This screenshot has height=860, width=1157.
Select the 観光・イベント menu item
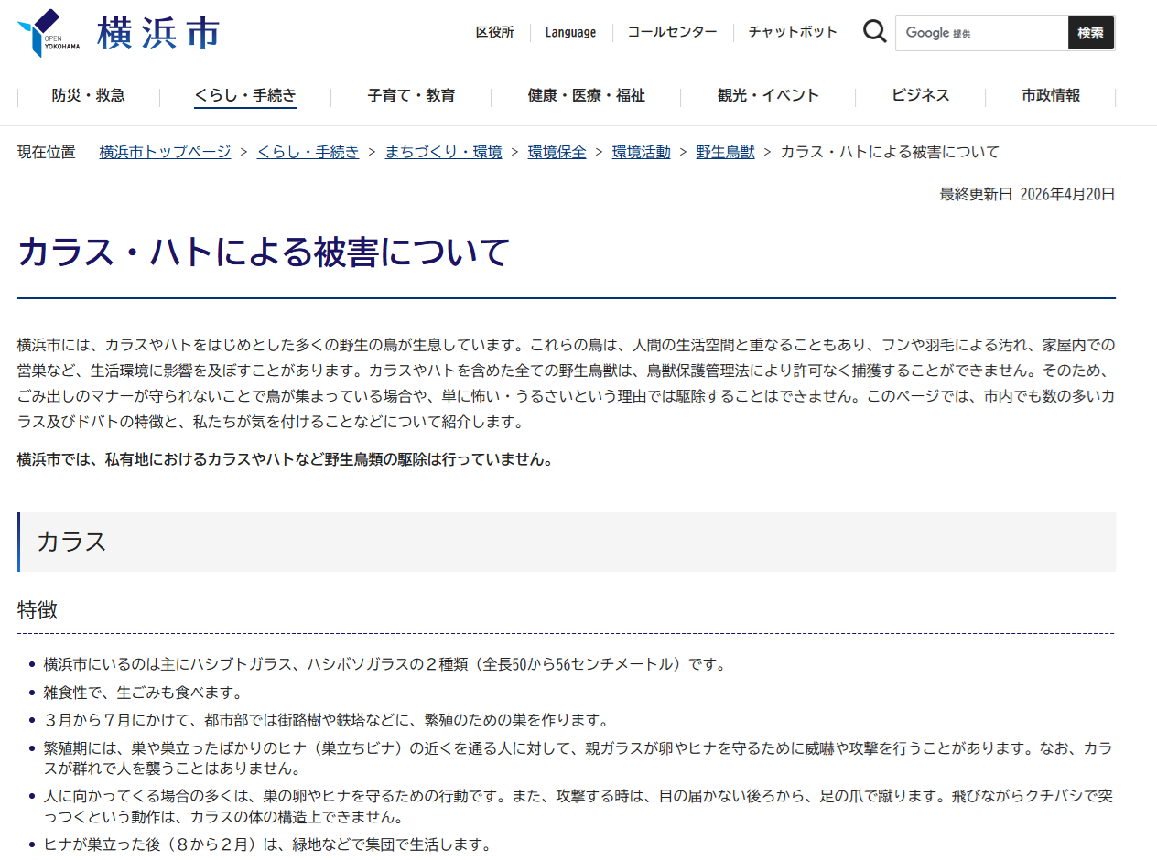(x=769, y=96)
